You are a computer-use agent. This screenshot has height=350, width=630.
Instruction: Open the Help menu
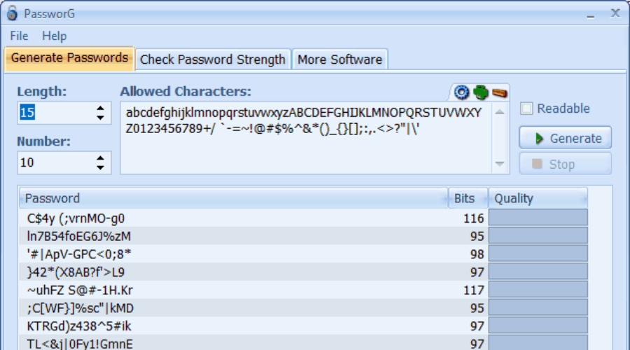click(x=54, y=36)
